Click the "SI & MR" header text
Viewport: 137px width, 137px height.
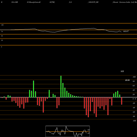(x=15, y=2)
